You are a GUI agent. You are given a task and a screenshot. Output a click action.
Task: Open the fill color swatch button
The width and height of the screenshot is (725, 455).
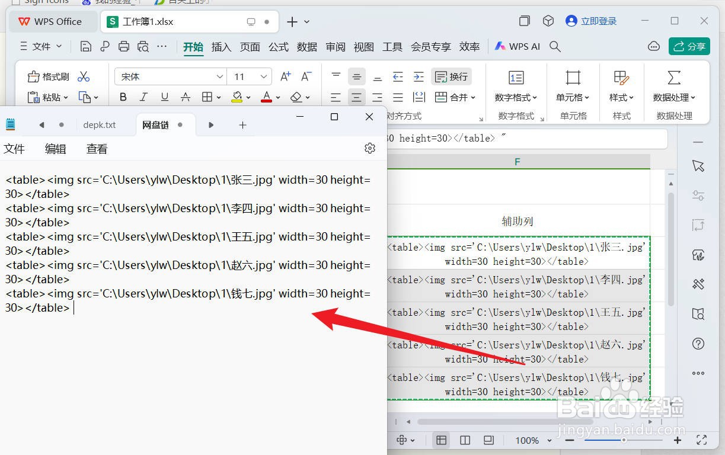tap(237, 97)
